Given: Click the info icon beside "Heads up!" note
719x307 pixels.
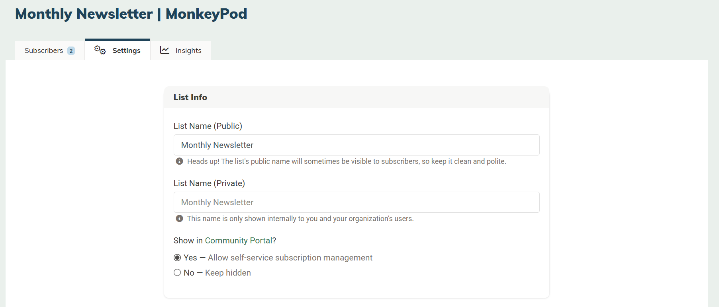Looking at the screenshot, I should (180, 161).
